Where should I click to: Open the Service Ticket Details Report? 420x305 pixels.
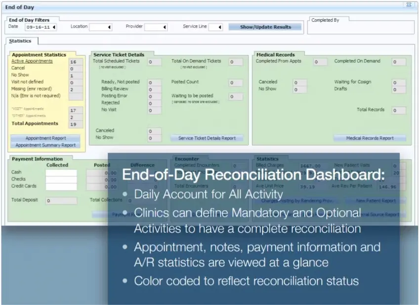[x=207, y=138]
